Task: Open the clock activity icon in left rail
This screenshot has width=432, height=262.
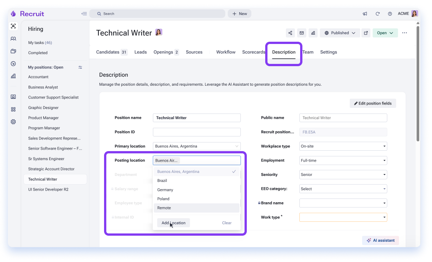Action: coord(13,64)
